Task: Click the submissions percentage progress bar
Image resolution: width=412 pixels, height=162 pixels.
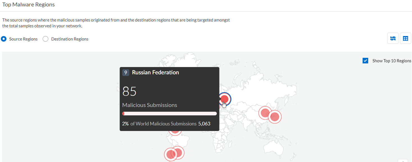Action: pos(169,113)
